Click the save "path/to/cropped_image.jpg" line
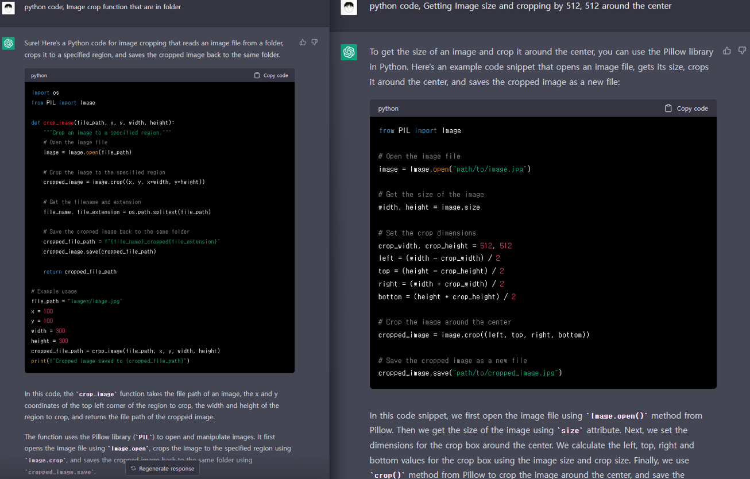Image resolution: width=750 pixels, height=479 pixels. click(470, 373)
